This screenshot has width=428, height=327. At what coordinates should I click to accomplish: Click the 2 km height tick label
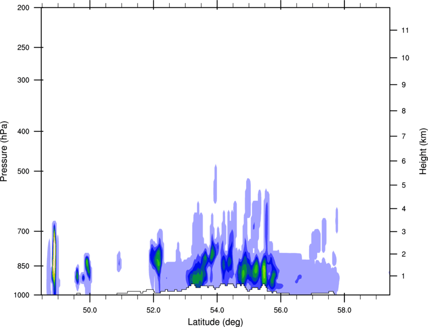(404, 254)
